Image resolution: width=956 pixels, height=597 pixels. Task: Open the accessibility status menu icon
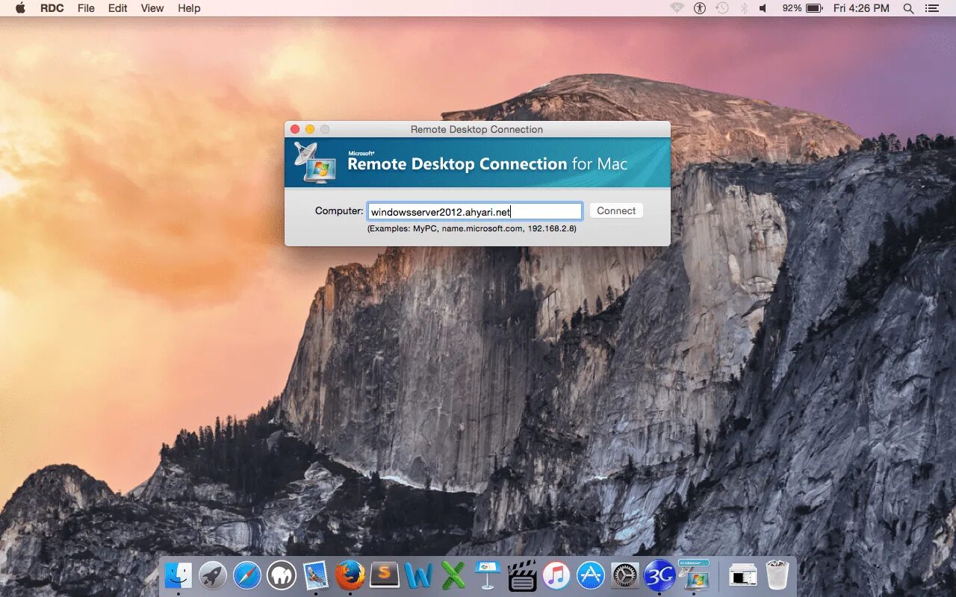click(x=700, y=8)
